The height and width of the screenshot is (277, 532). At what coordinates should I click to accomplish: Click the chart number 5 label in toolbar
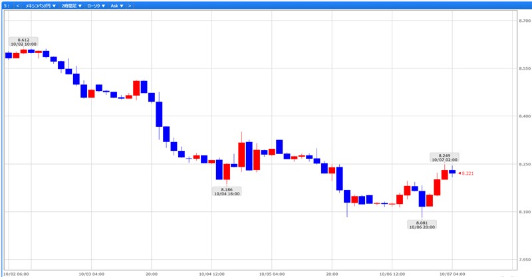point(5,5)
